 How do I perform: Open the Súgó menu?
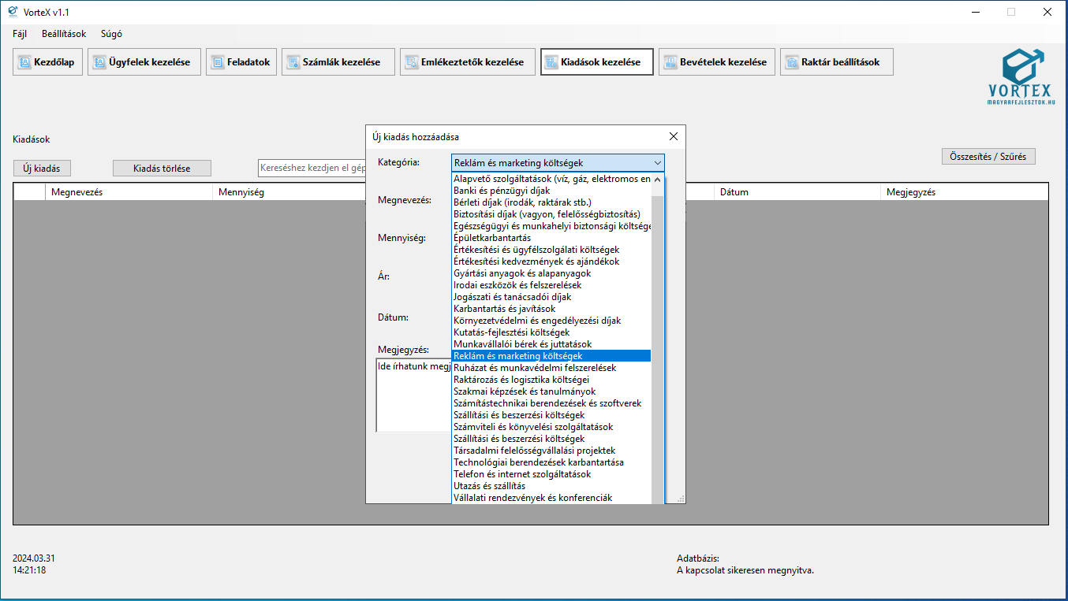tap(111, 34)
